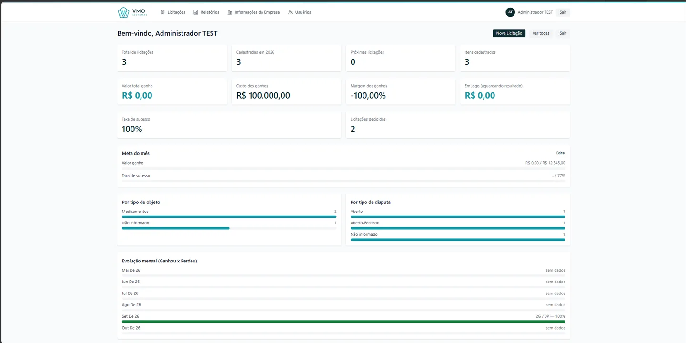Click the R$ 100.000,00 cost value

pyautogui.click(x=263, y=95)
